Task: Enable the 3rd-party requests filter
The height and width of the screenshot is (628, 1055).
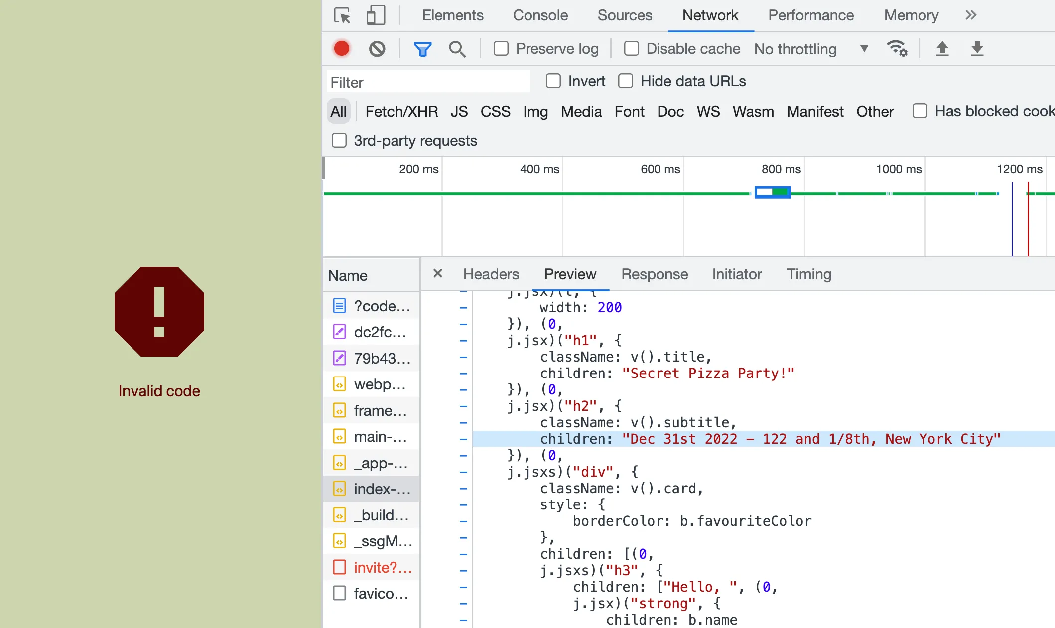Action: pyautogui.click(x=339, y=140)
